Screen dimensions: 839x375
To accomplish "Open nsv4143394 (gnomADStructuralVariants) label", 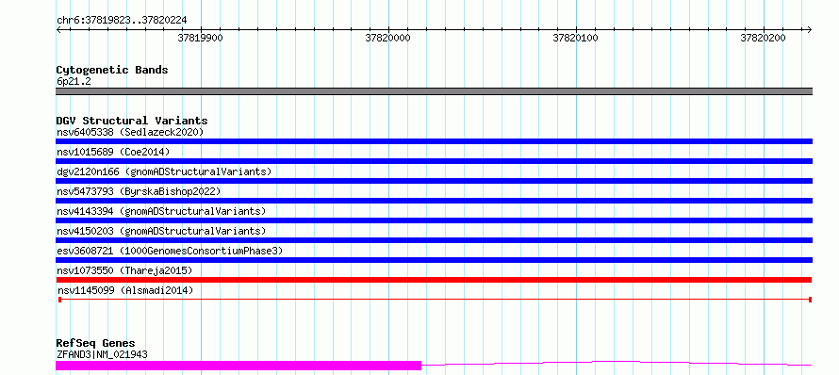I will (x=161, y=211).
